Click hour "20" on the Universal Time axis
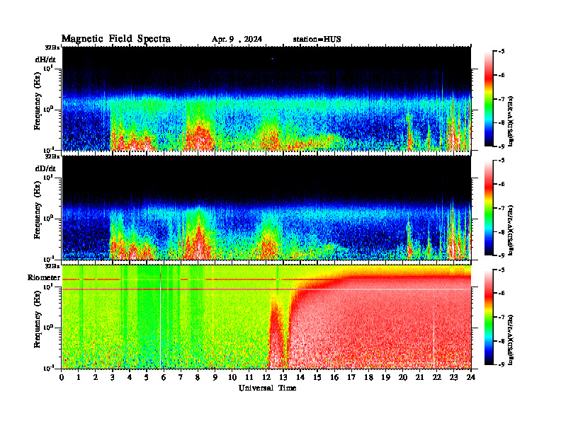Viewport: 561px width, 433px height. [403, 377]
